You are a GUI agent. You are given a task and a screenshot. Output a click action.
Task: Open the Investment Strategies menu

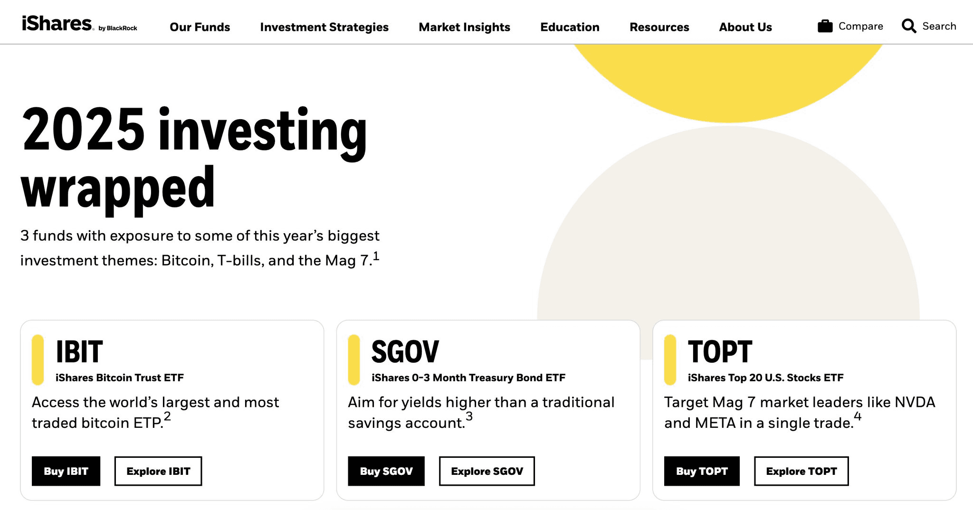[324, 27]
